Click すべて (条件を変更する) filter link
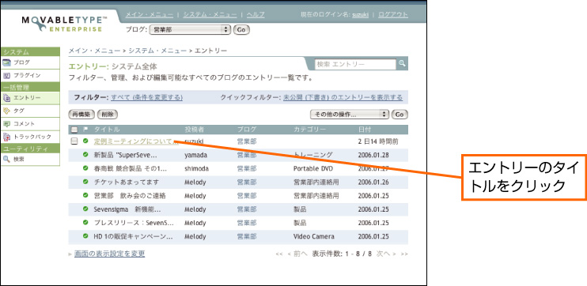 coord(147,98)
